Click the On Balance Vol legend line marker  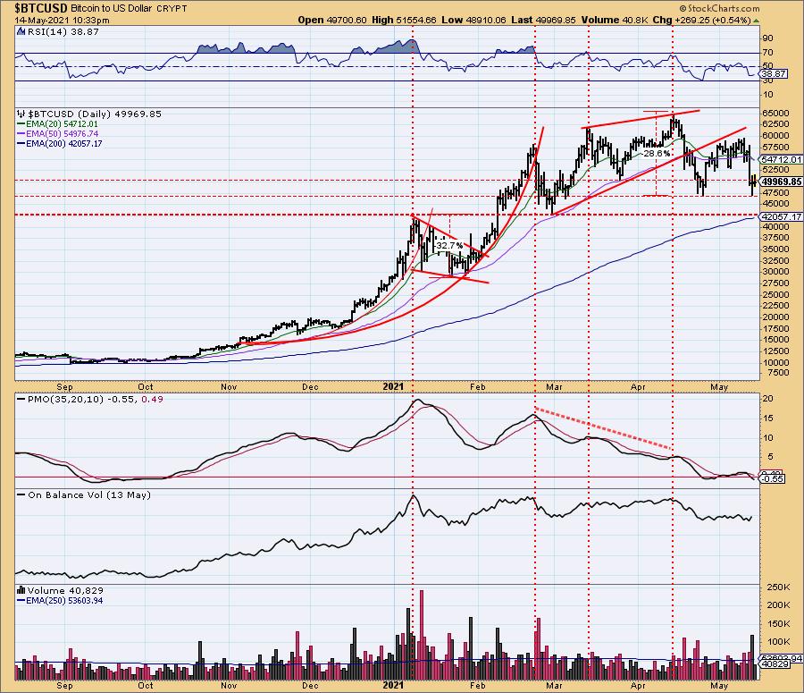click(21, 495)
